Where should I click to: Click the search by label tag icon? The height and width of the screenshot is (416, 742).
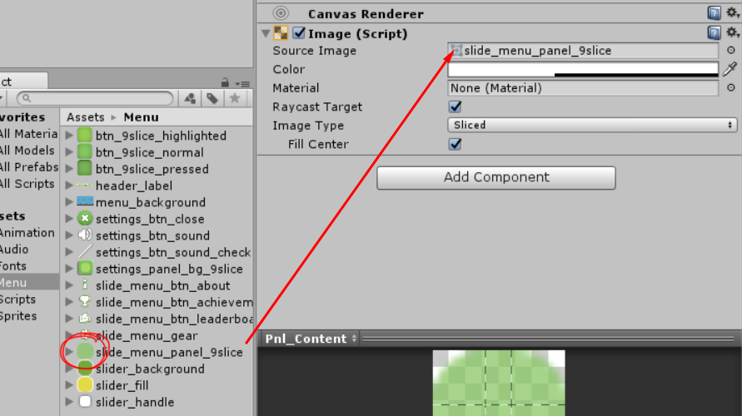tap(212, 98)
